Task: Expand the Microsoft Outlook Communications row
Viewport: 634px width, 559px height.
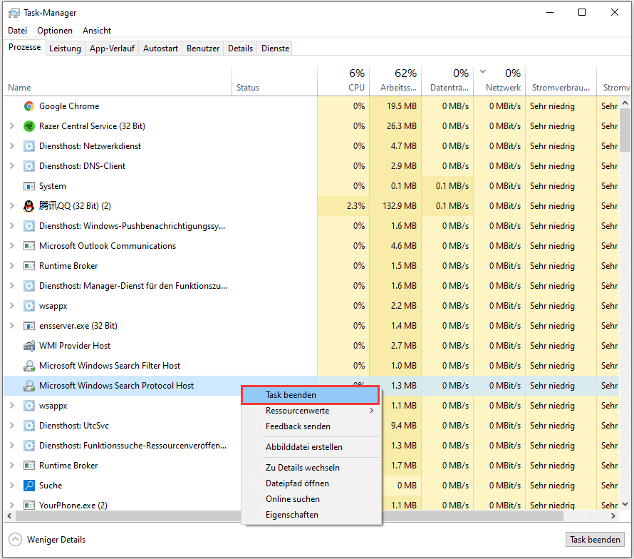Action: point(11,246)
